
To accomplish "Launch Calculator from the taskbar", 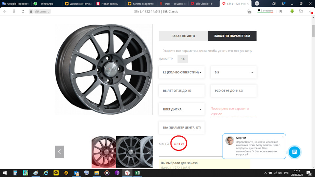I will click(x=15, y=173).
